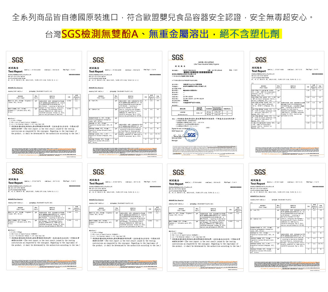Open the first SGS test report in bottom row
Viewport: 328px width, 292px height.
44,216
